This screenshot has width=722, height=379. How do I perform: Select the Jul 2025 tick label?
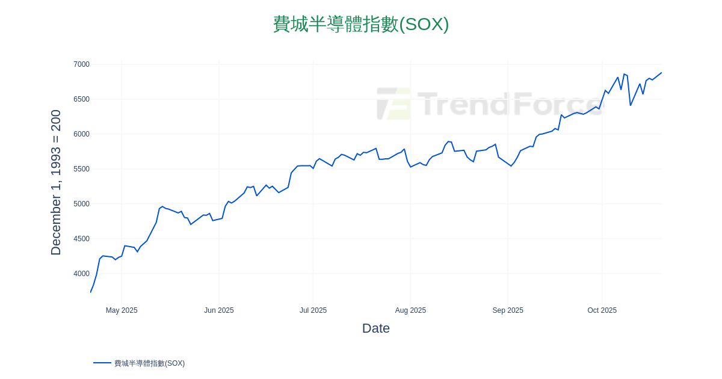click(x=313, y=310)
